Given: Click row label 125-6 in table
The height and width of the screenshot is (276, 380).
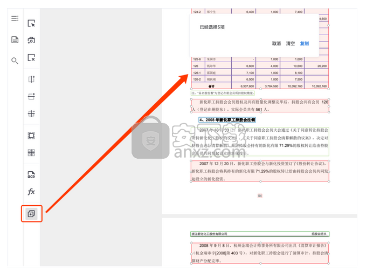Looking at the screenshot, I should pyautogui.click(x=197, y=59).
